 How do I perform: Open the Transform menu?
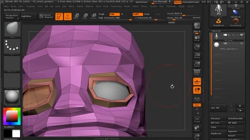(171, 6)
